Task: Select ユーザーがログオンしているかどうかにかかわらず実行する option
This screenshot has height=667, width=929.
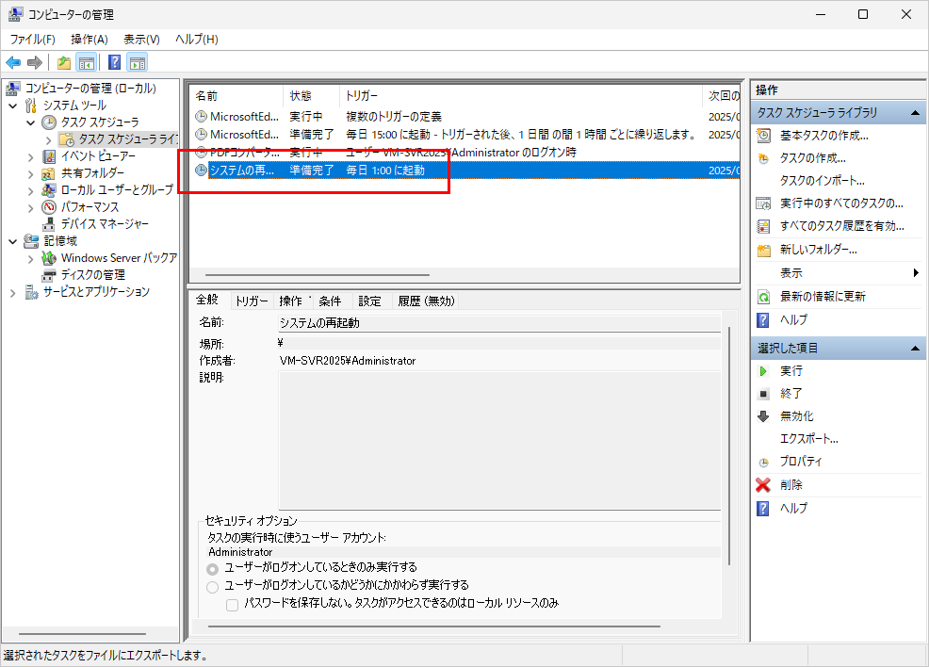Action: 213,587
